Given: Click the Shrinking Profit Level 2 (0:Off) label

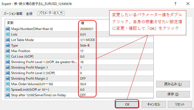Looking at the screenshot, I should [x=33, y=73].
